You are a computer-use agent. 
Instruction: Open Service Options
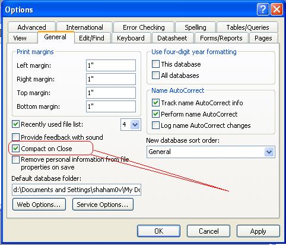[103, 205]
